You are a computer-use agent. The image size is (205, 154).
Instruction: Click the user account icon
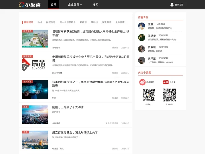pyautogui.click(x=172, y=5)
